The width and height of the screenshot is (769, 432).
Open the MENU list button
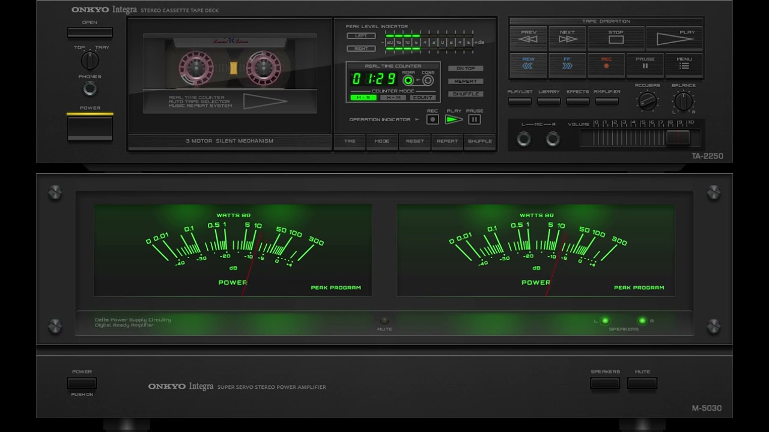click(684, 65)
